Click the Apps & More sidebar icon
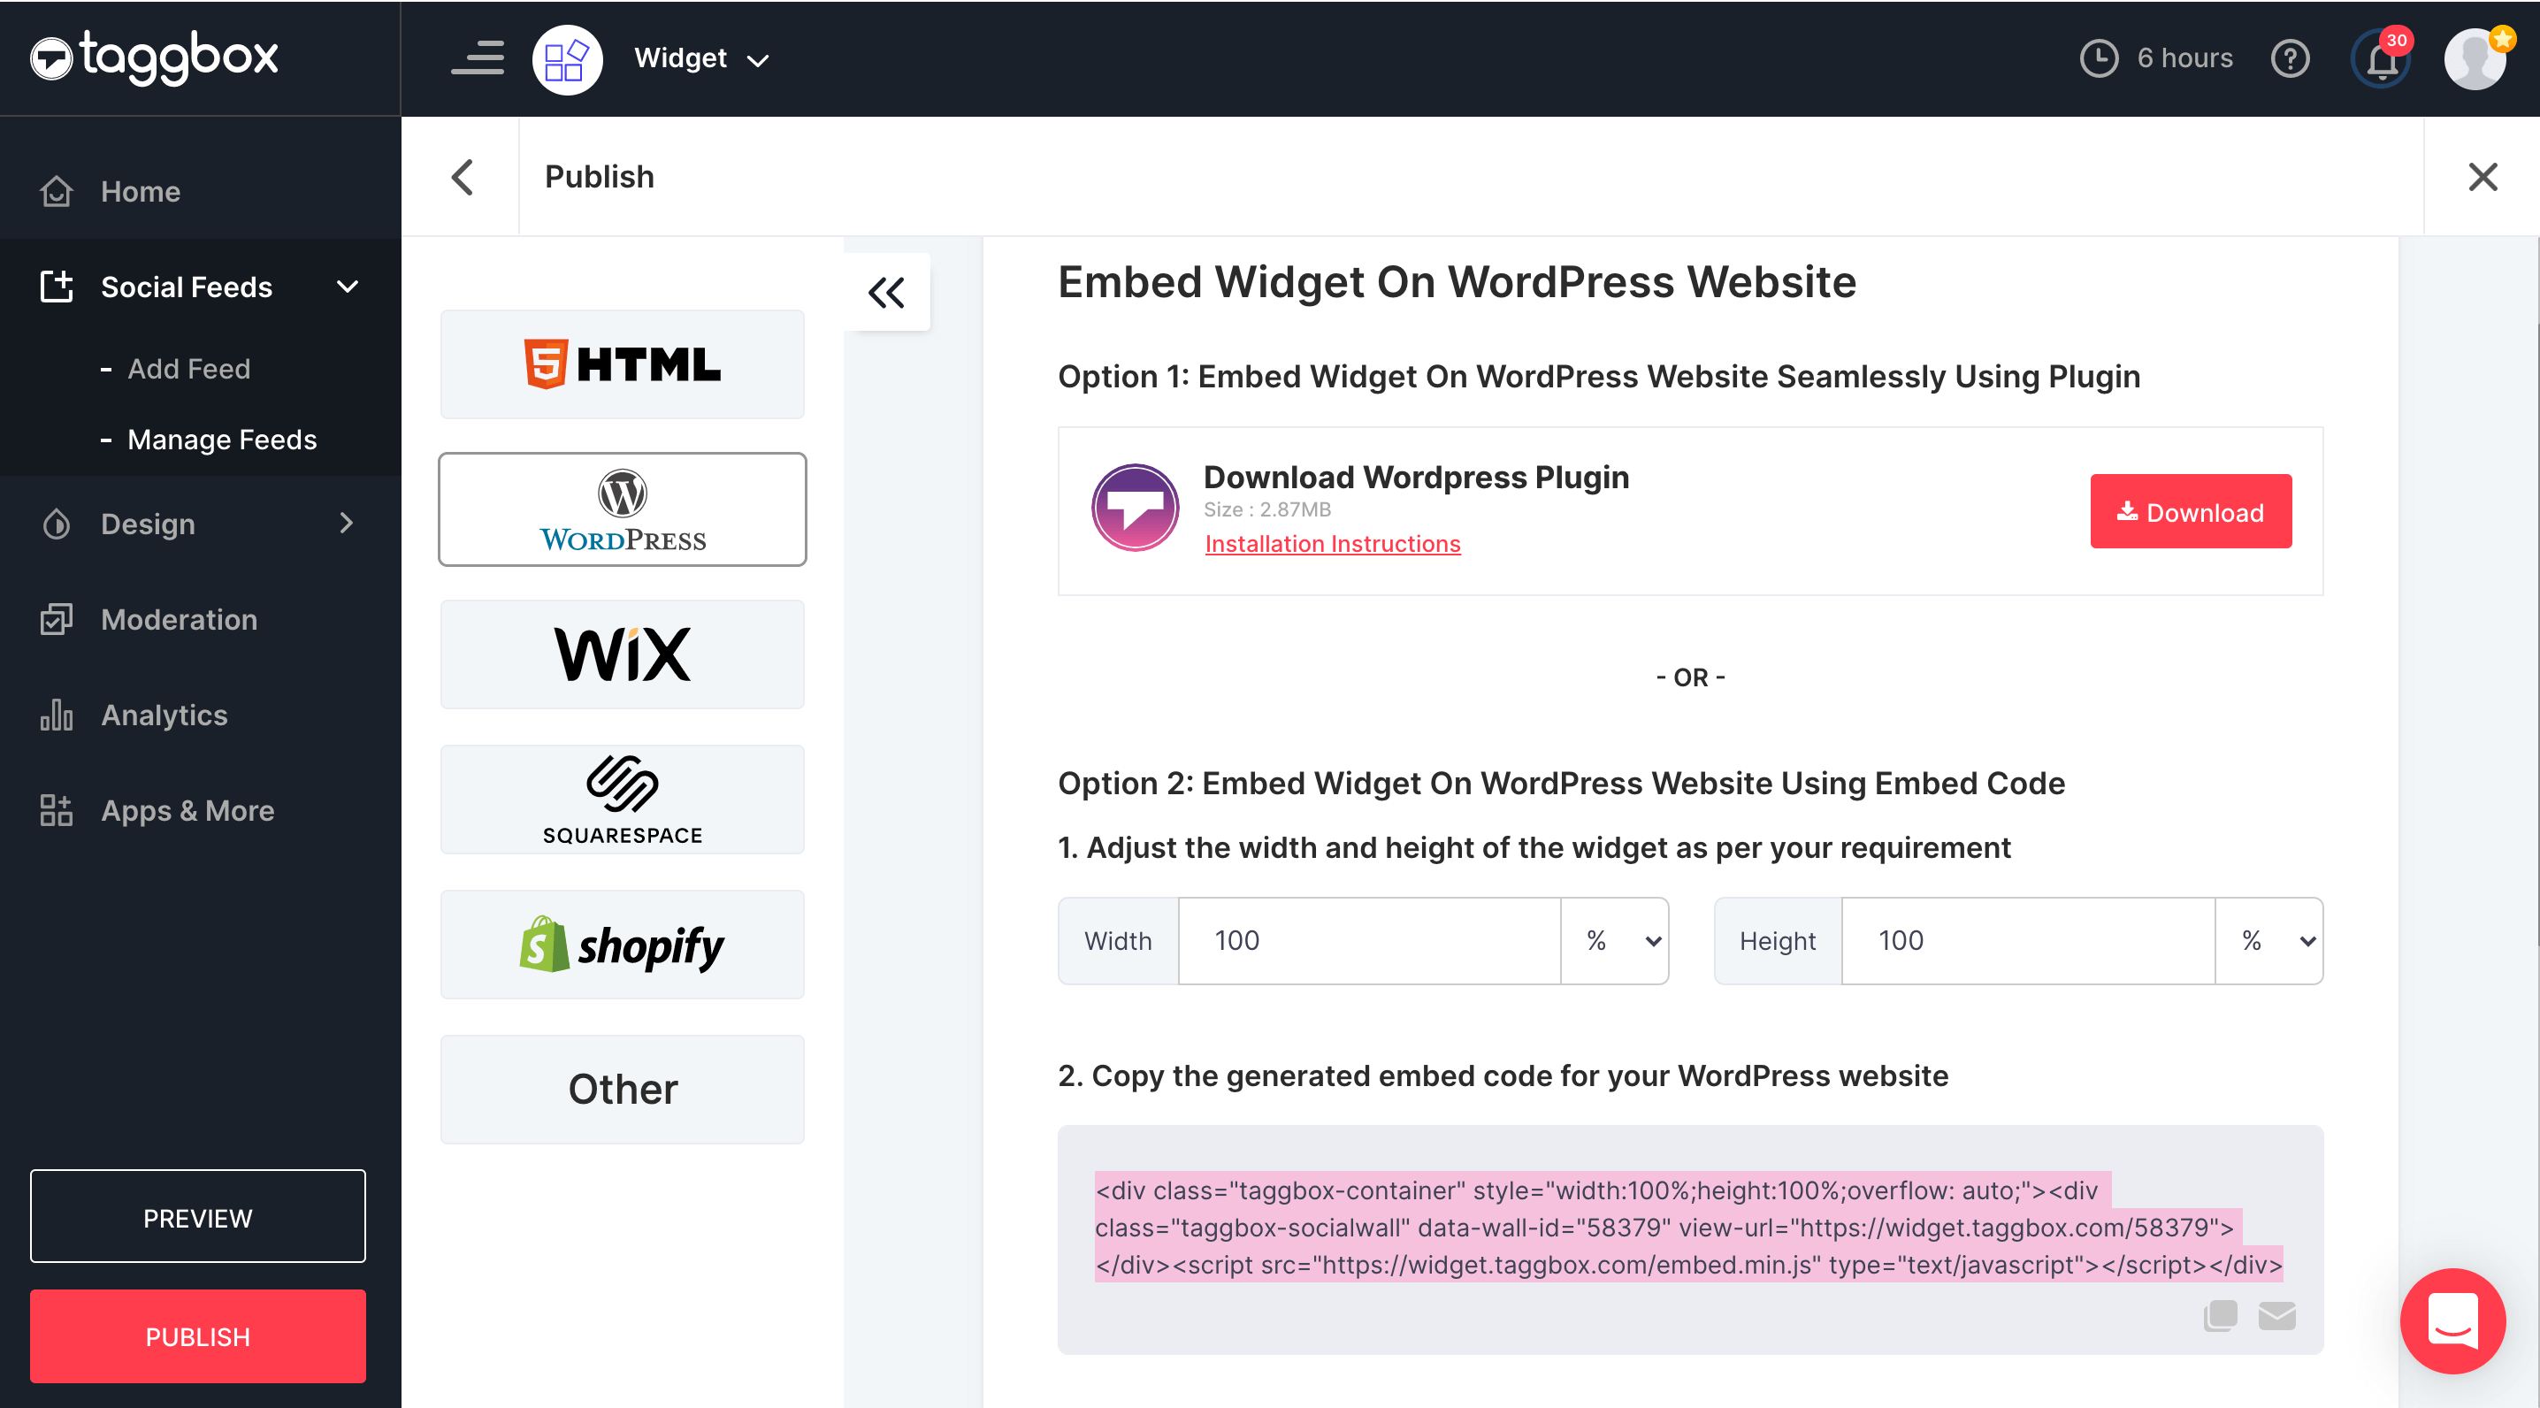 click(x=54, y=808)
